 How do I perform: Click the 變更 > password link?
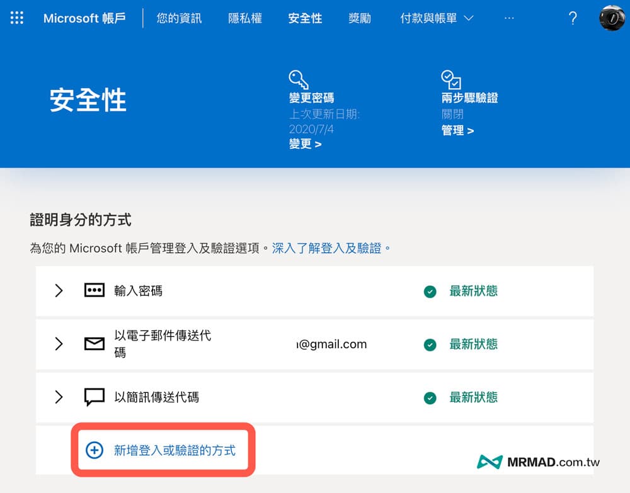tap(305, 144)
